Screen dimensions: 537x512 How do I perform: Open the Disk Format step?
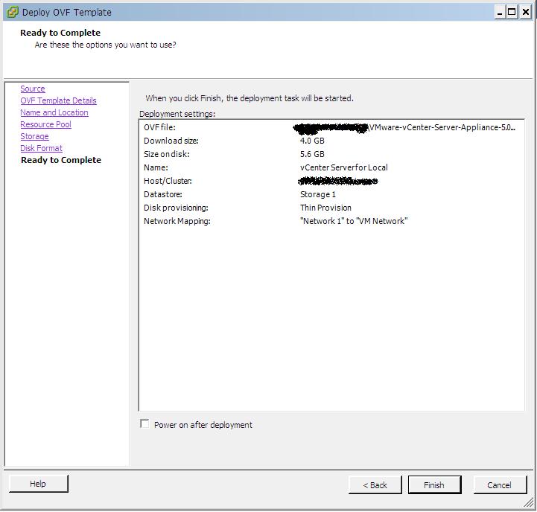(x=41, y=148)
